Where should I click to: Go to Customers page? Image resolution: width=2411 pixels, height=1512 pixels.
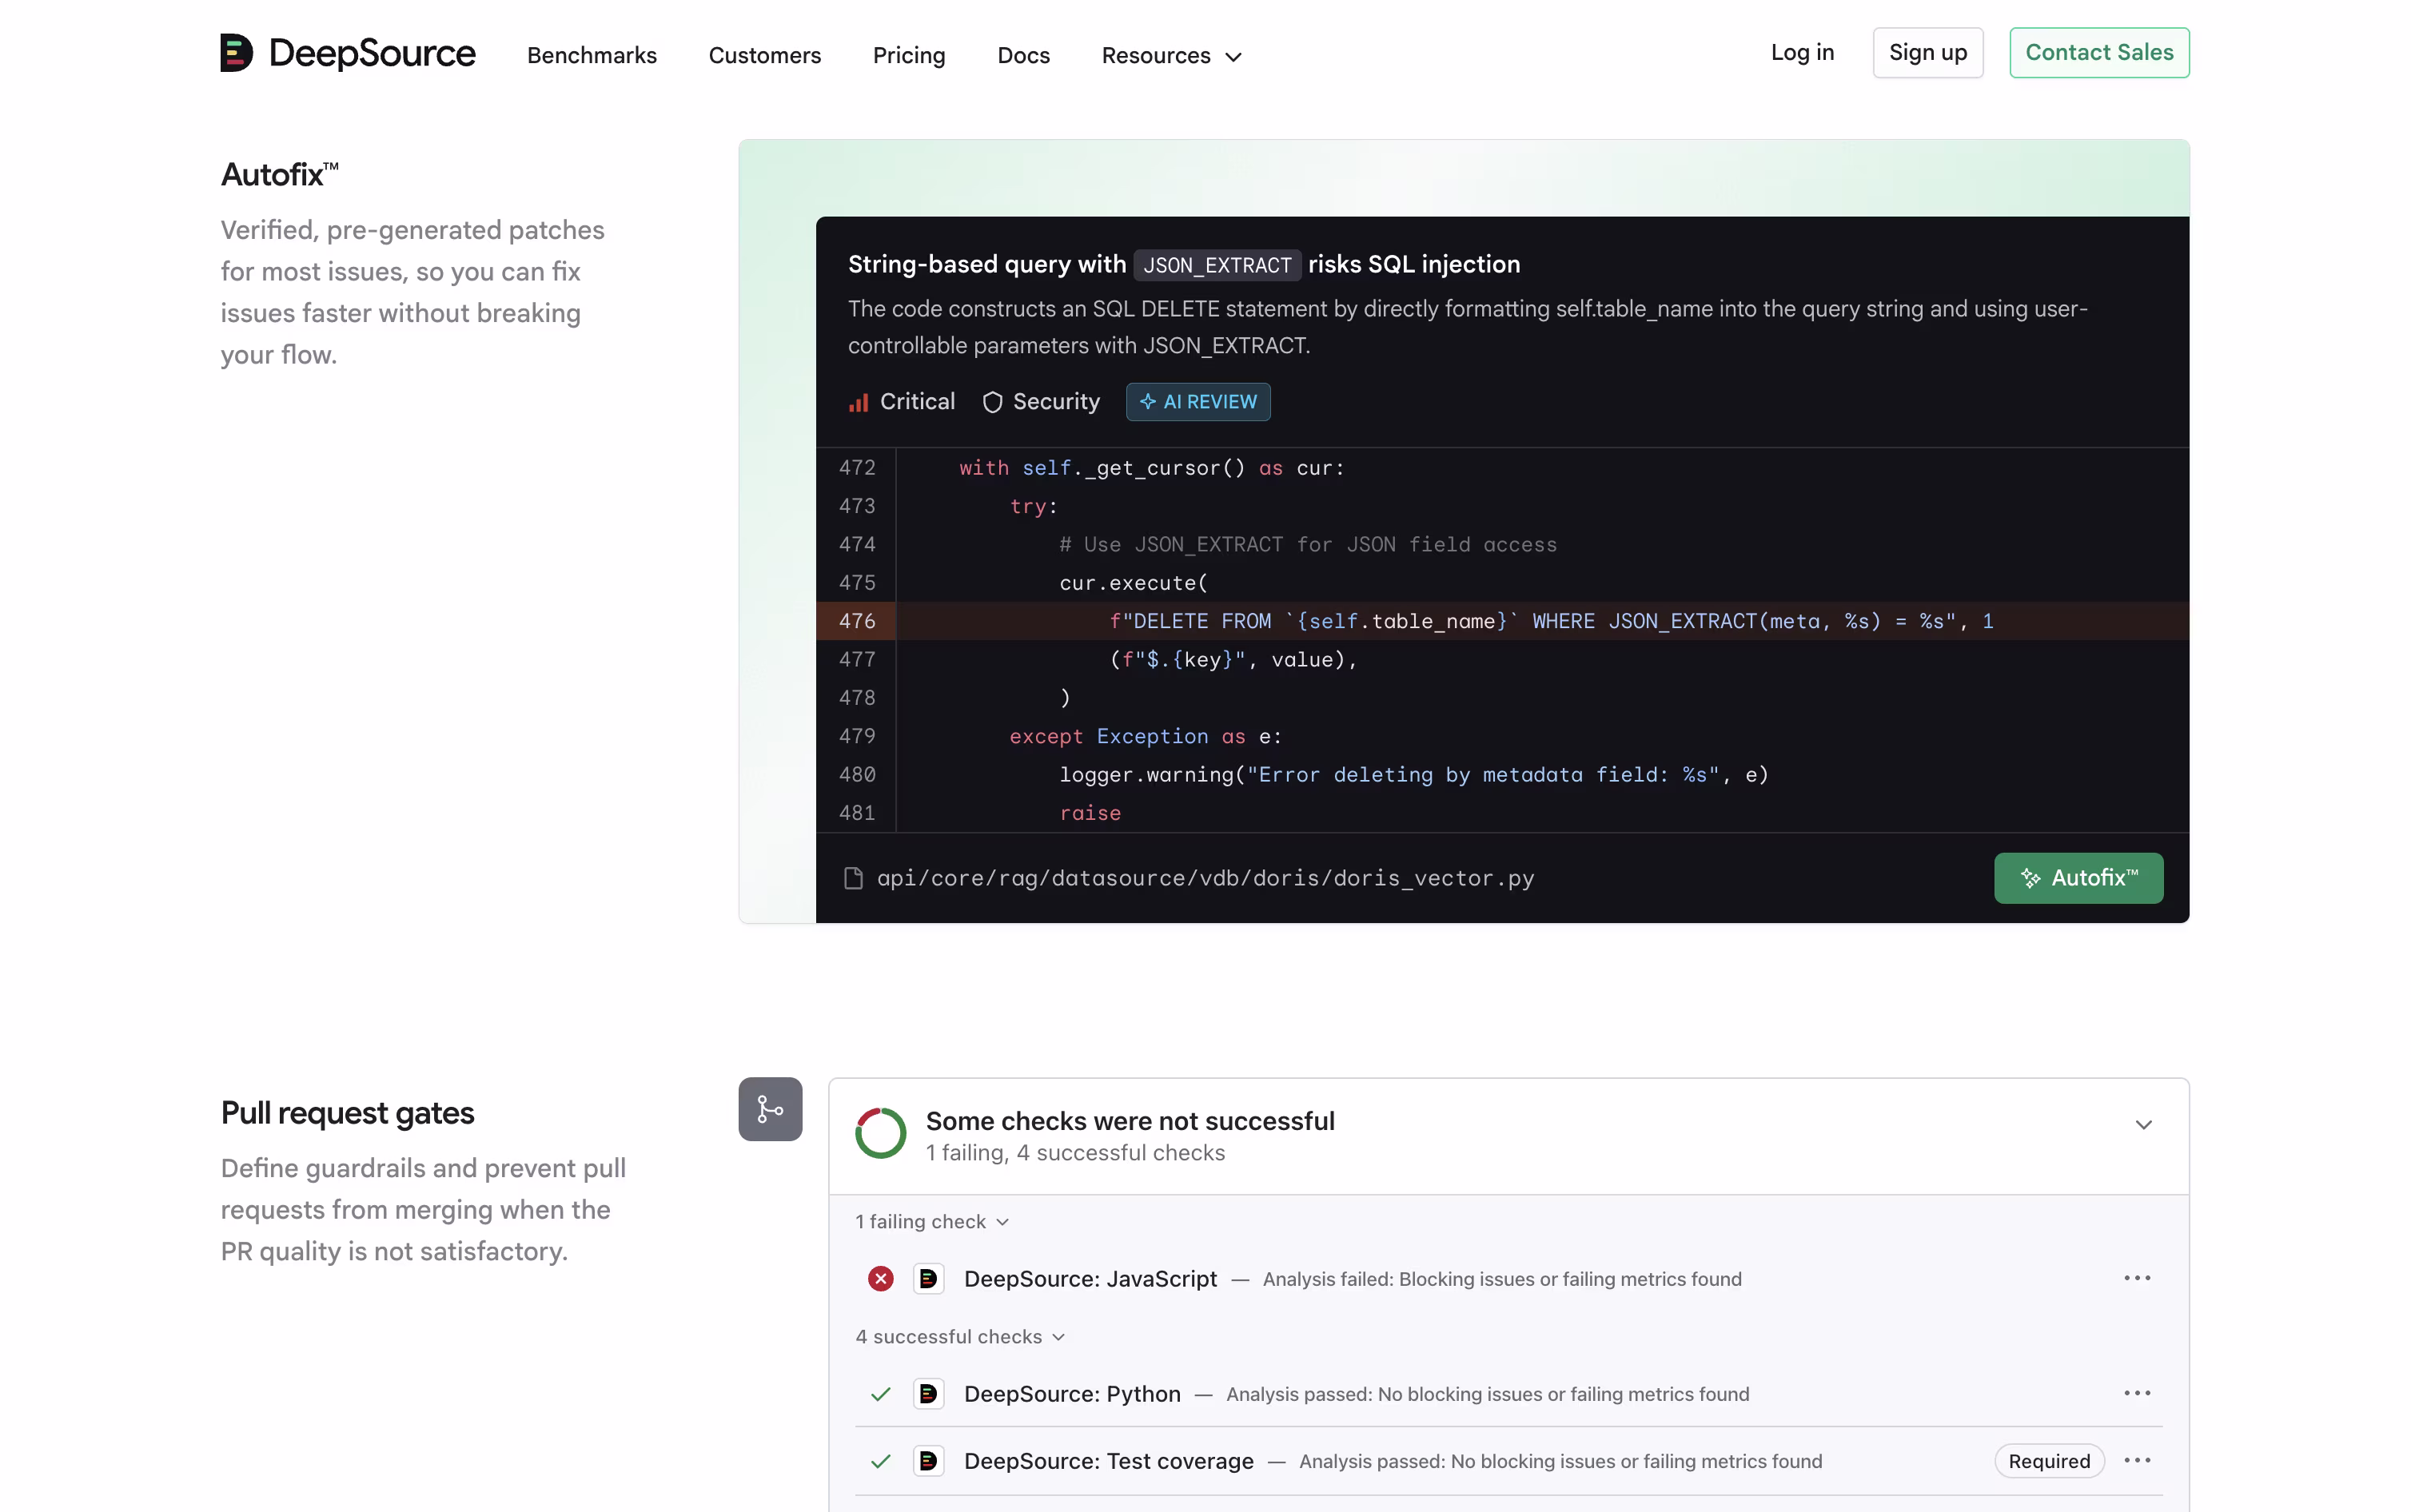764,55
